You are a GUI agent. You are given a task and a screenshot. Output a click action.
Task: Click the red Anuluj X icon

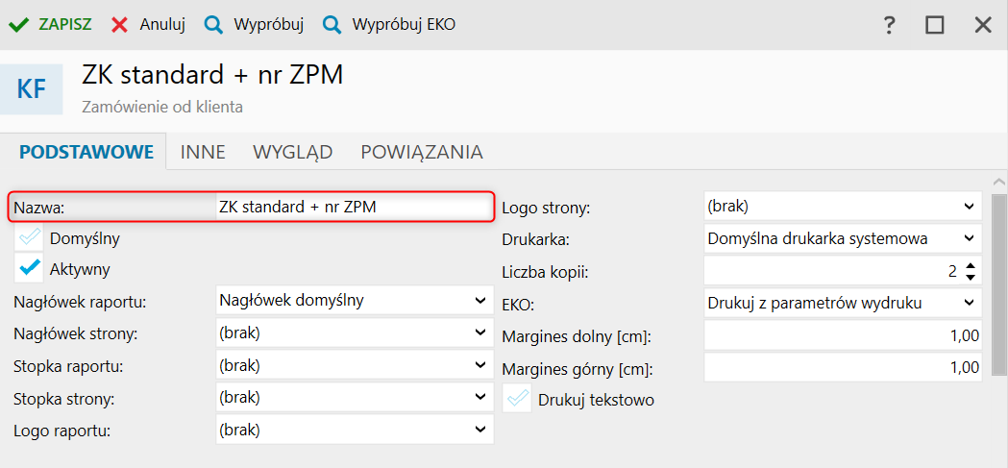tap(119, 25)
